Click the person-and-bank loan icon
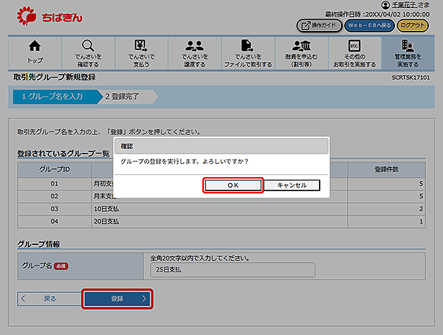 (301, 46)
